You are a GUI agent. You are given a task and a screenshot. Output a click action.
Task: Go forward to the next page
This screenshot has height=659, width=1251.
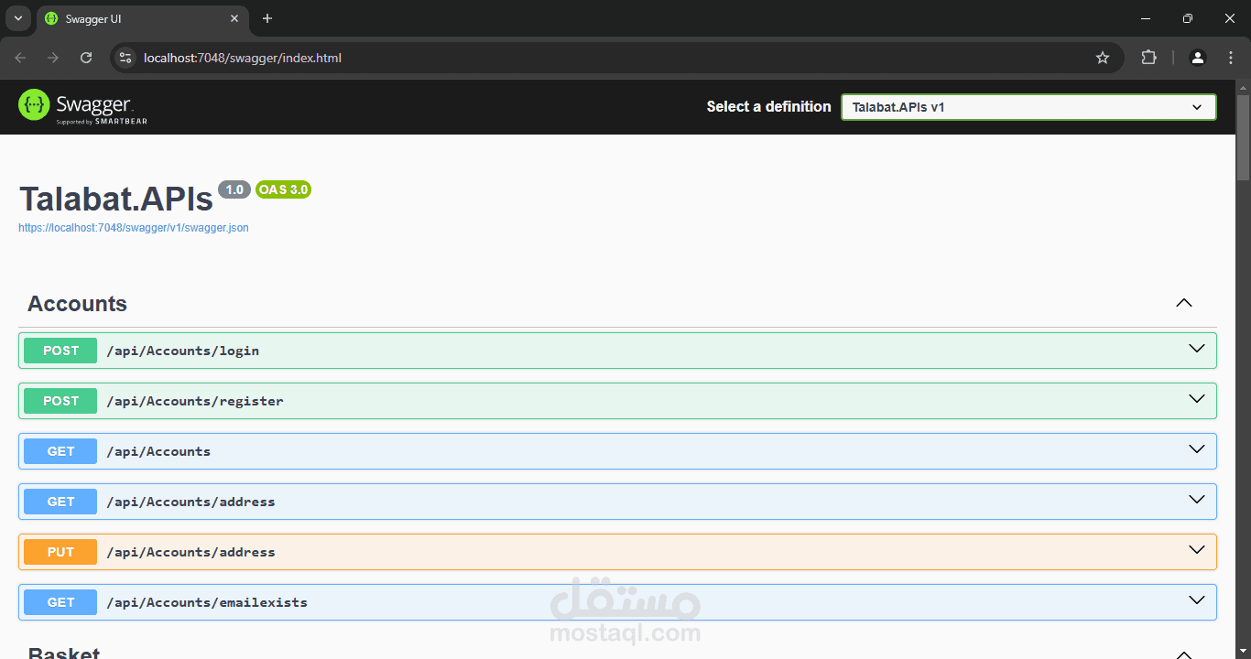coord(53,58)
